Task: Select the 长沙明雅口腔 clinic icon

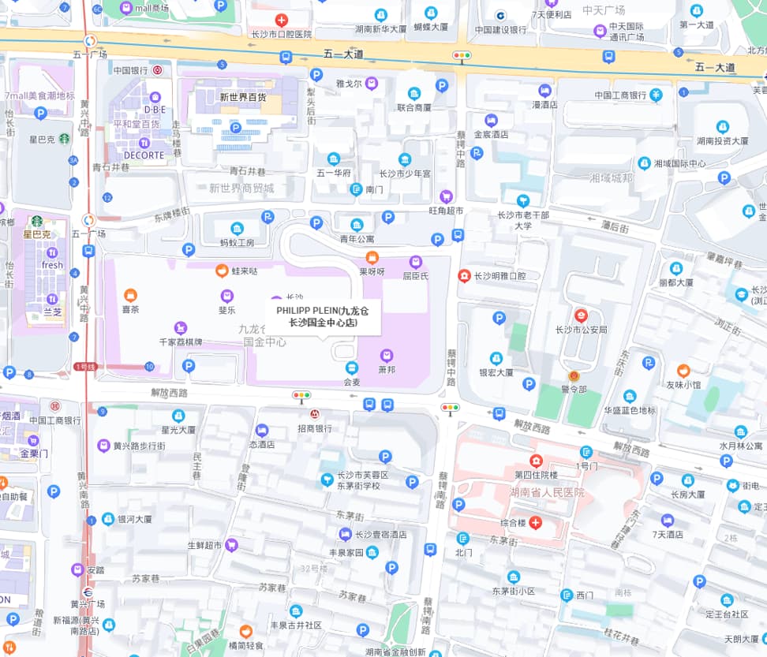Action: point(464,276)
